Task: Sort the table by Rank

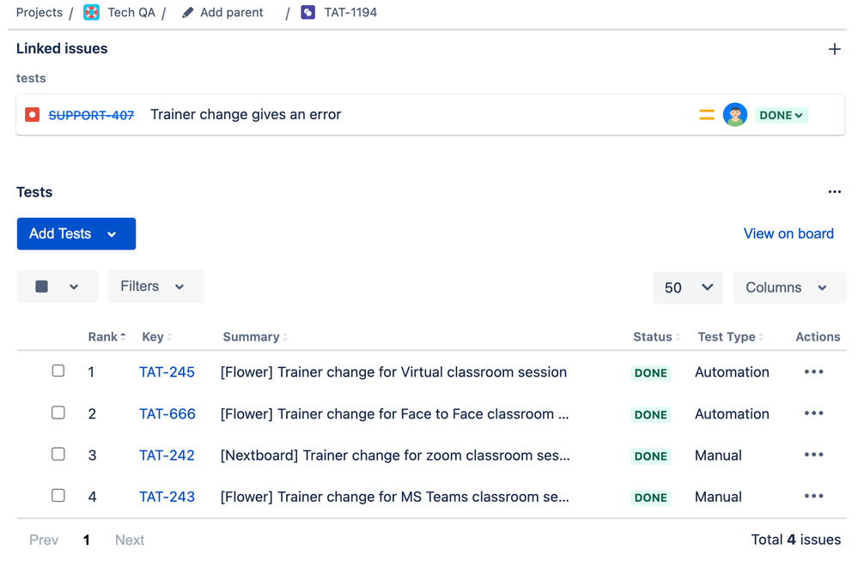Action: point(106,337)
